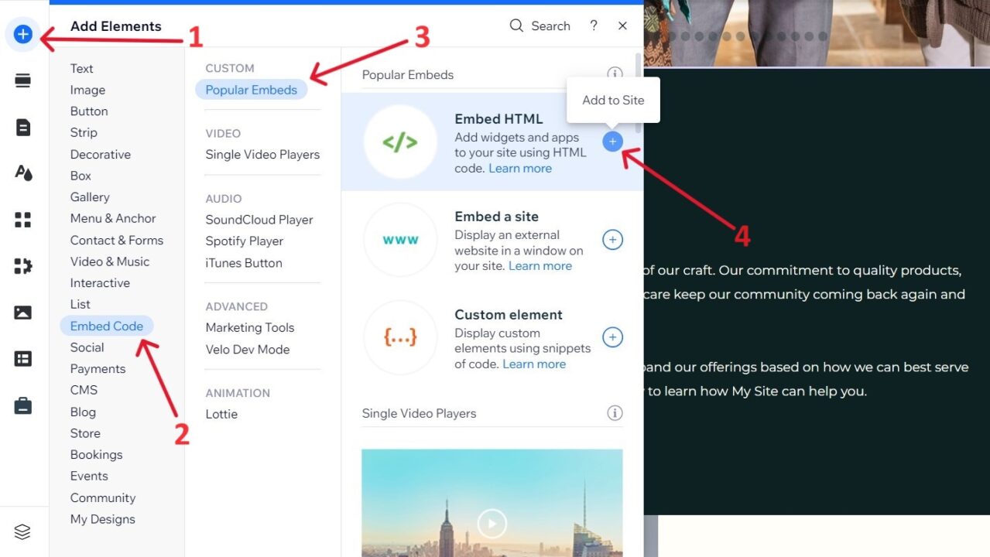
Task: Choose Marketing Tools subcategory
Action: click(x=250, y=328)
